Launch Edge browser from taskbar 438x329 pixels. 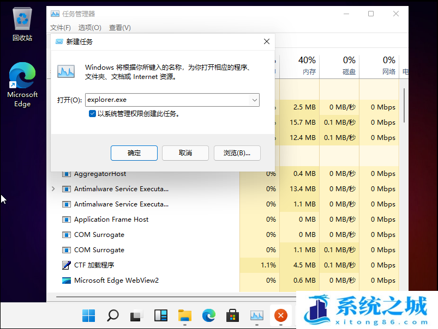pos(209,315)
